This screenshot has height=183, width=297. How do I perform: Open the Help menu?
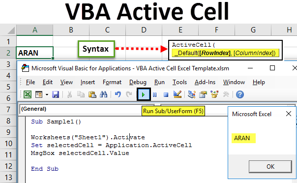[259, 82]
